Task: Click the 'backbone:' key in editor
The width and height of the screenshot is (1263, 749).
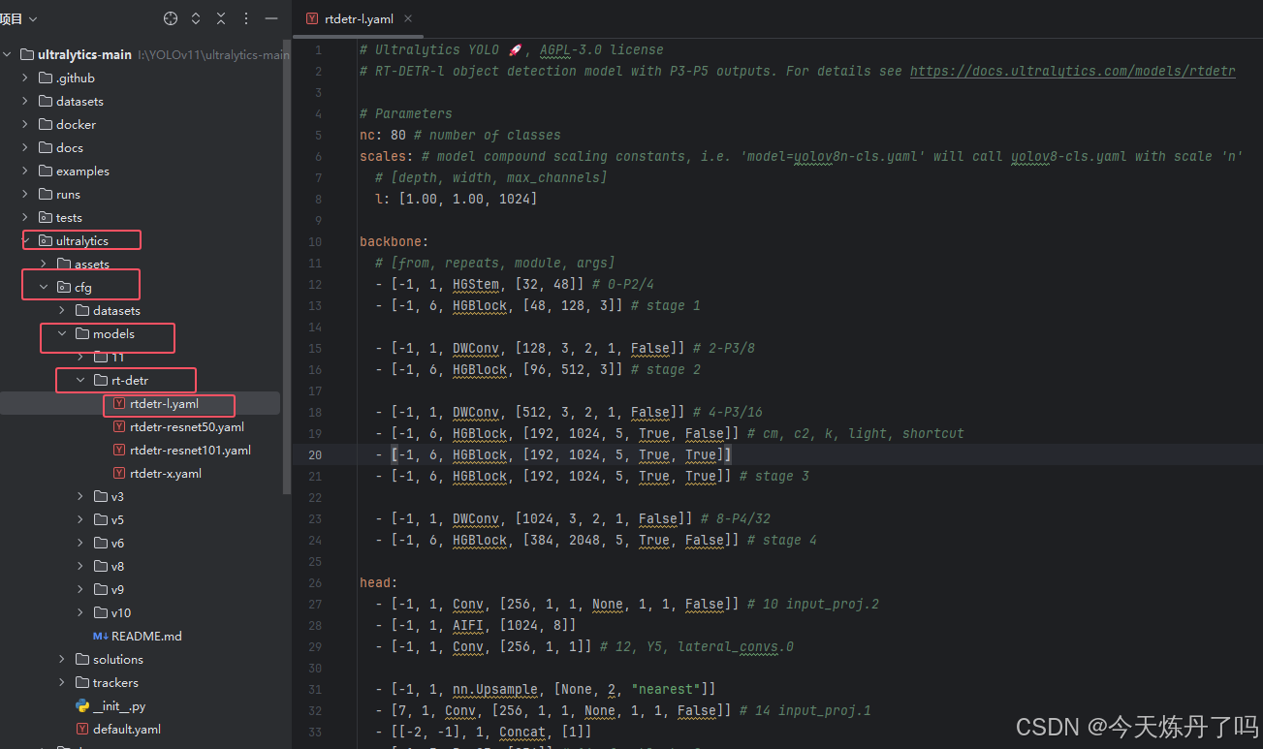Action: (394, 241)
